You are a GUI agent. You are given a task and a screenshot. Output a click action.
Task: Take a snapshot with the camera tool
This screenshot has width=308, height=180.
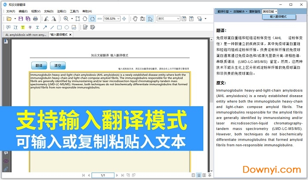(143, 19)
